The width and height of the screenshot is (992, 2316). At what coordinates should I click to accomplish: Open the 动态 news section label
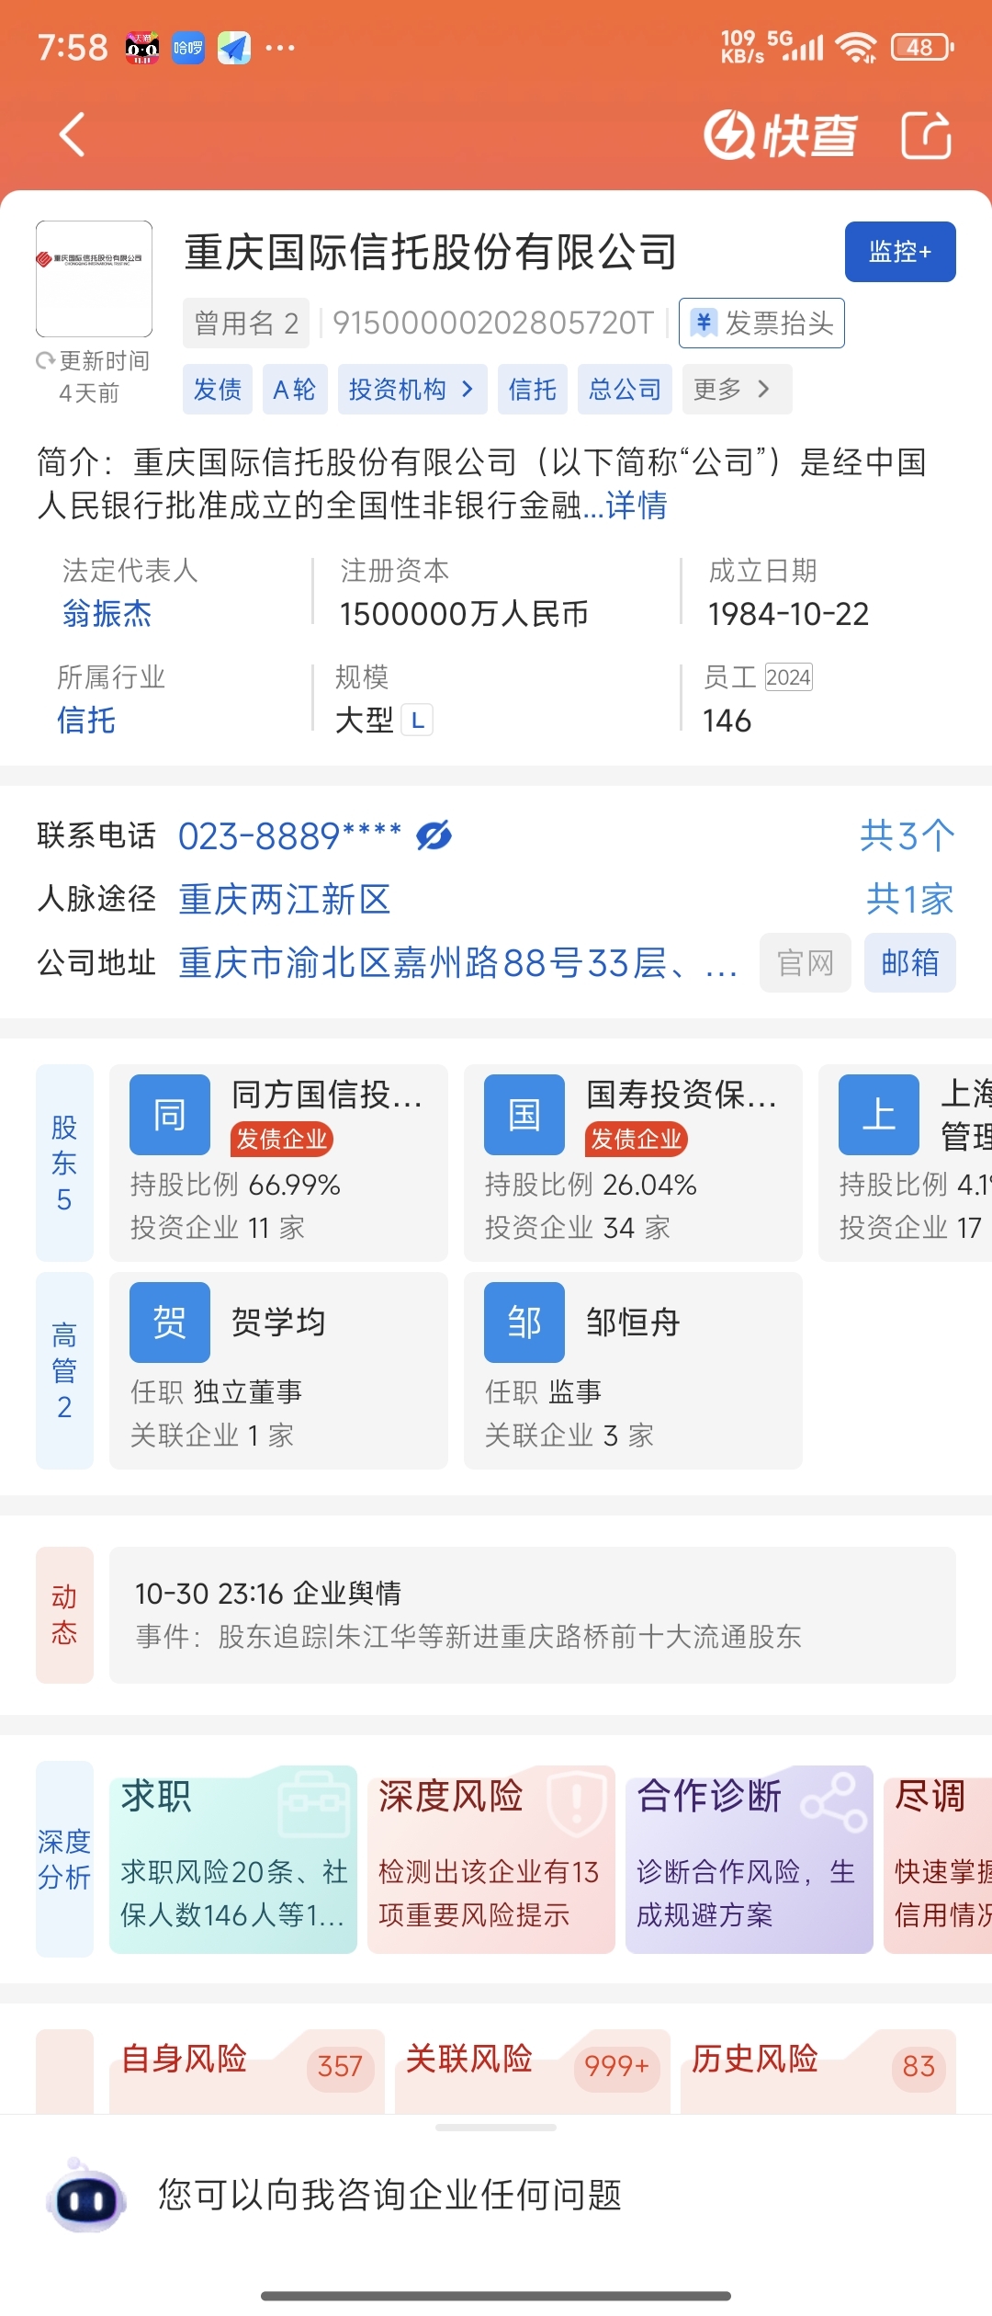point(64,1615)
